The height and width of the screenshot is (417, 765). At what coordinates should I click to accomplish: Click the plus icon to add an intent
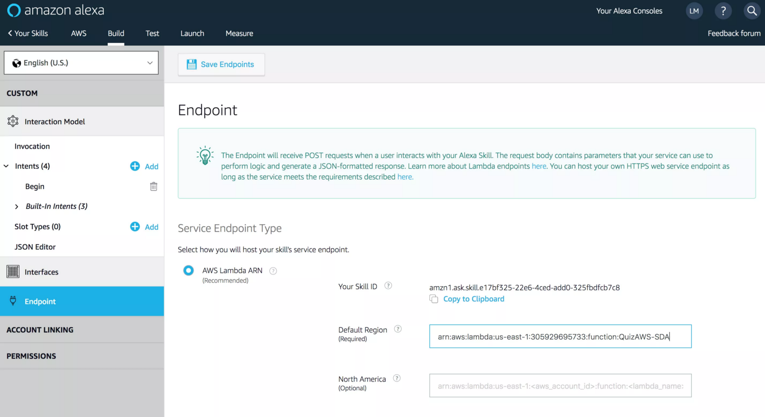pyautogui.click(x=135, y=166)
